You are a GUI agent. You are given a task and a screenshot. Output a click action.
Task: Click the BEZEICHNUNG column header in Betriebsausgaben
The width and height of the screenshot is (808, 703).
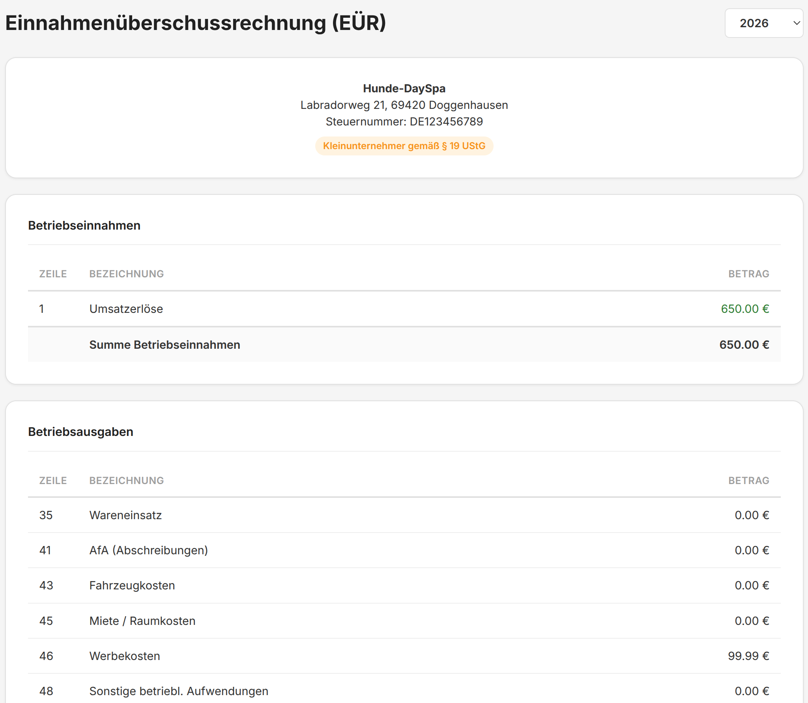126,481
